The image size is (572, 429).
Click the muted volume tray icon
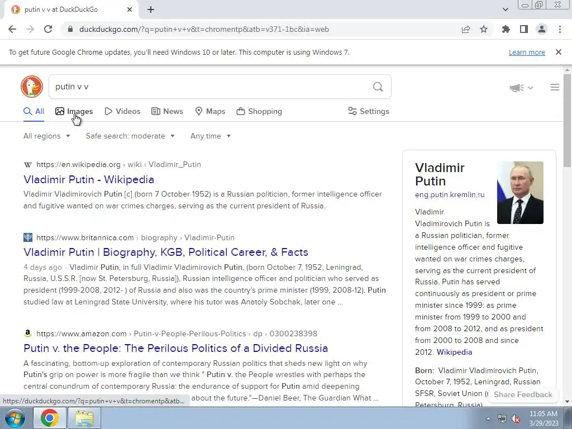[516, 419]
